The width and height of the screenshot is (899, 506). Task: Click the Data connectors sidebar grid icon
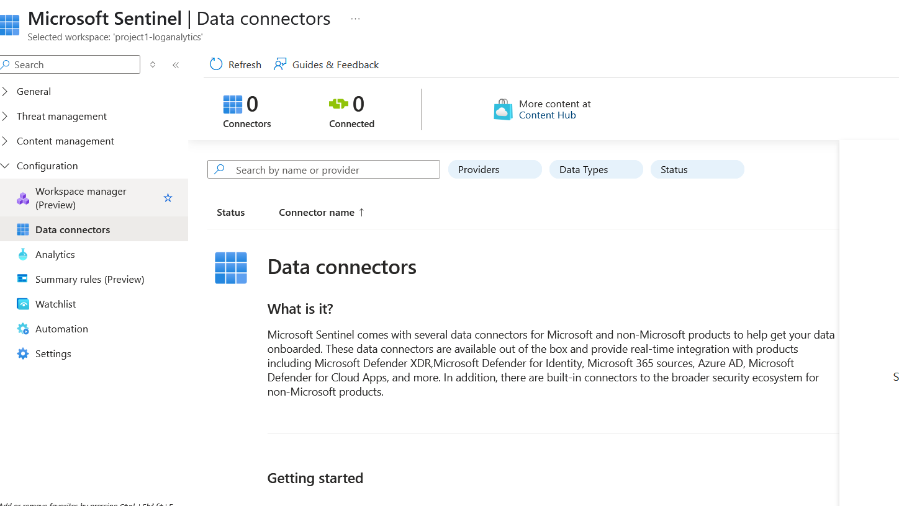[x=23, y=229]
